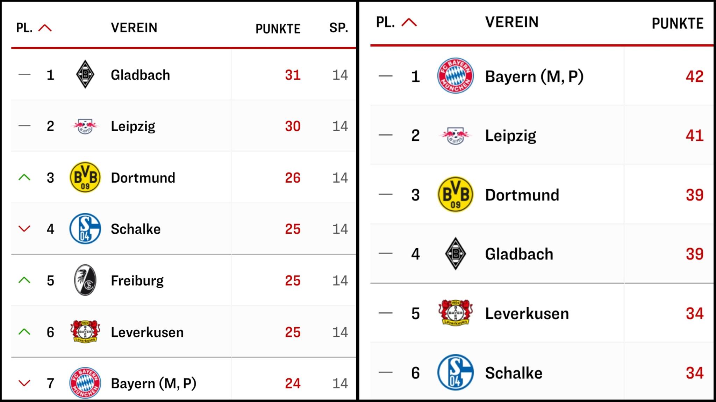
Task: Click the Gladbach crest in right table
Action: 455,254
